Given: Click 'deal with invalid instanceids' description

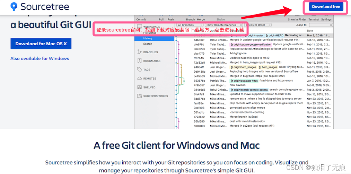Looking at the screenshot, I should pyautogui.click(x=247, y=121).
